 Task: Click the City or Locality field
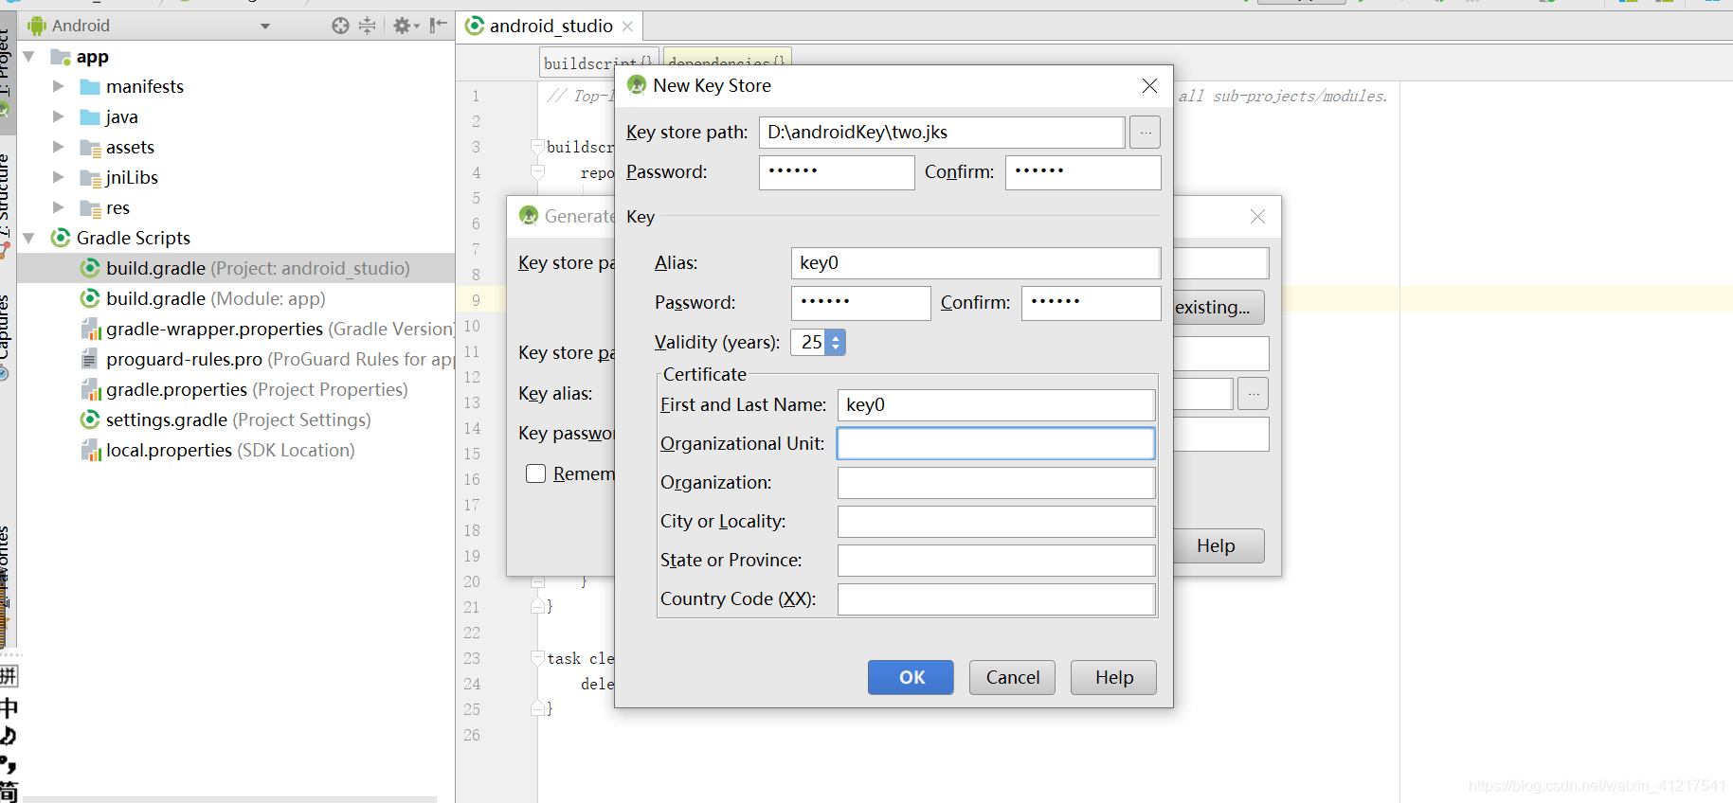coord(996,522)
